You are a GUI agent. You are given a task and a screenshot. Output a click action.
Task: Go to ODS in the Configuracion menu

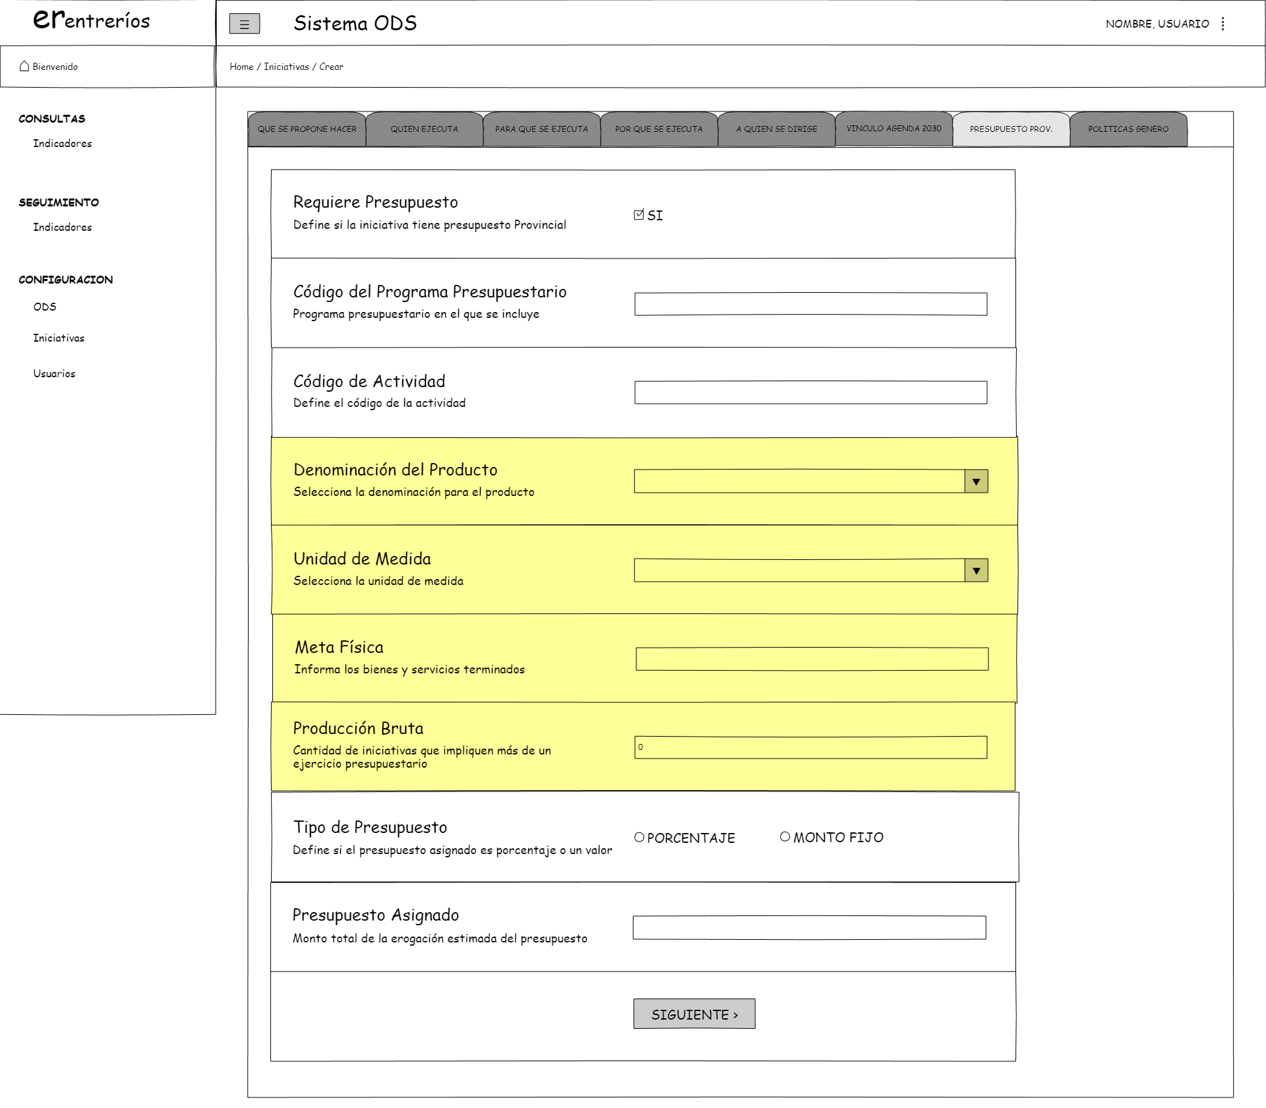click(45, 307)
